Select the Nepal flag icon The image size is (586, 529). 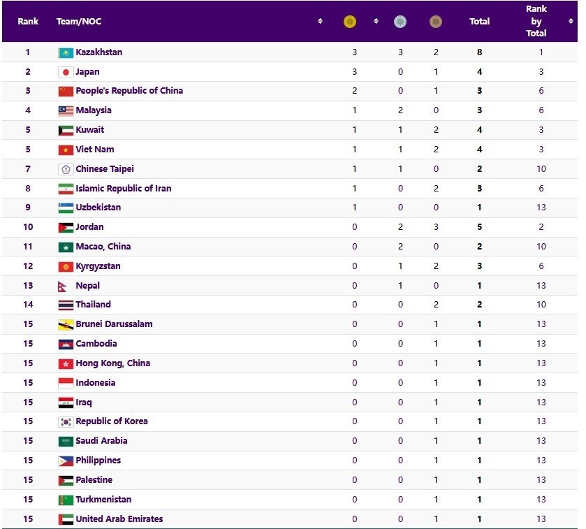(x=63, y=286)
